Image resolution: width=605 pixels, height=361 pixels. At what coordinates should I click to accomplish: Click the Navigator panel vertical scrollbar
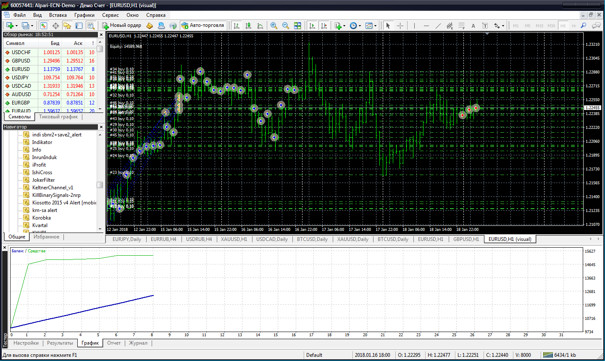100,185
